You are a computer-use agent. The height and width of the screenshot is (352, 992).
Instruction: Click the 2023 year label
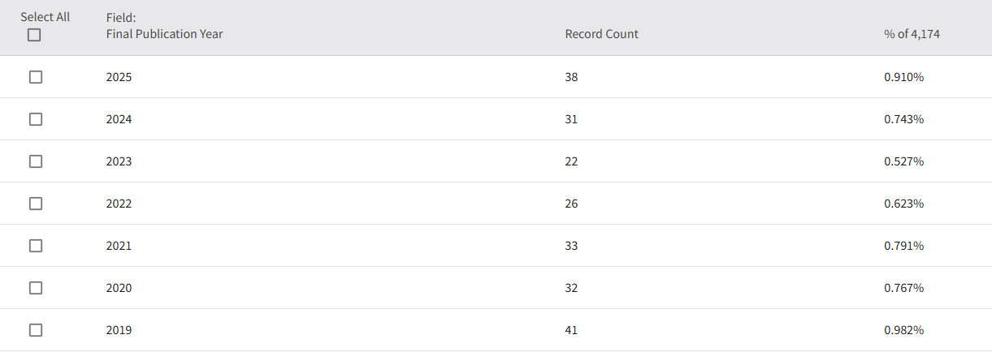[x=119, y=161]
